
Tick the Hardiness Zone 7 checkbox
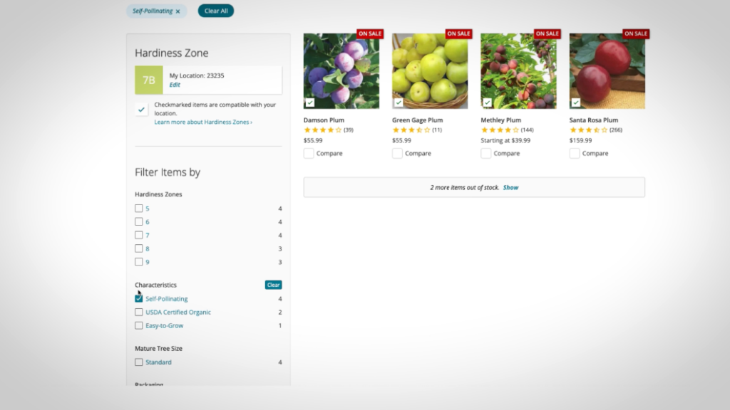[139, 235]
